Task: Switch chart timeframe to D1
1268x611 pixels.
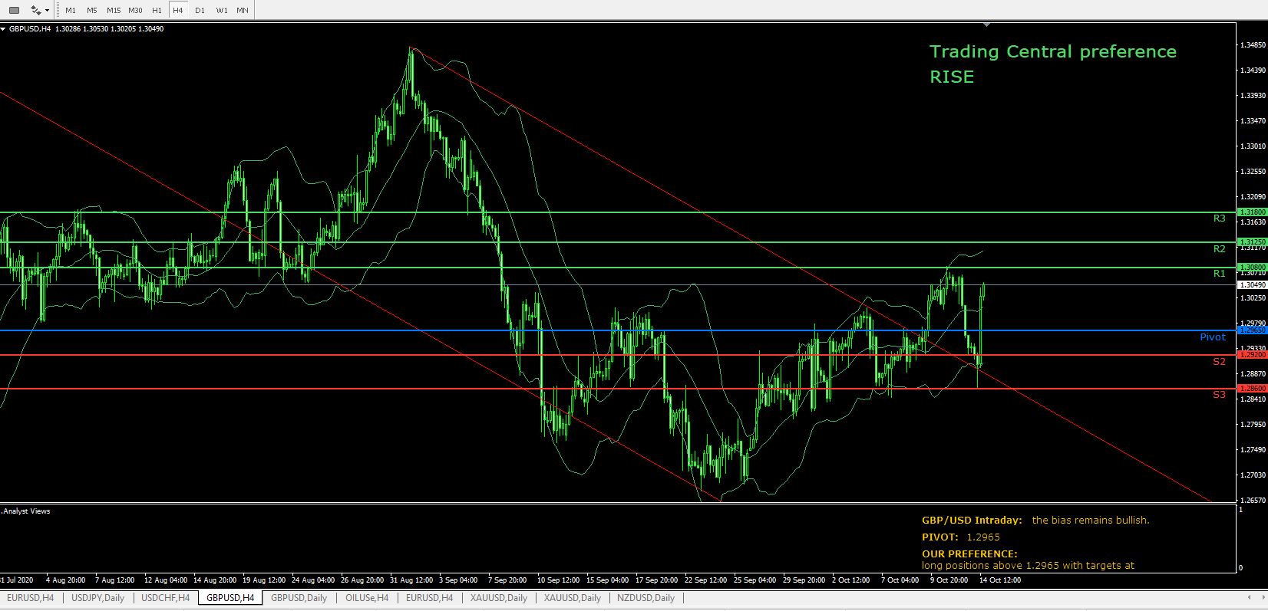Action: tap(200, 10)
